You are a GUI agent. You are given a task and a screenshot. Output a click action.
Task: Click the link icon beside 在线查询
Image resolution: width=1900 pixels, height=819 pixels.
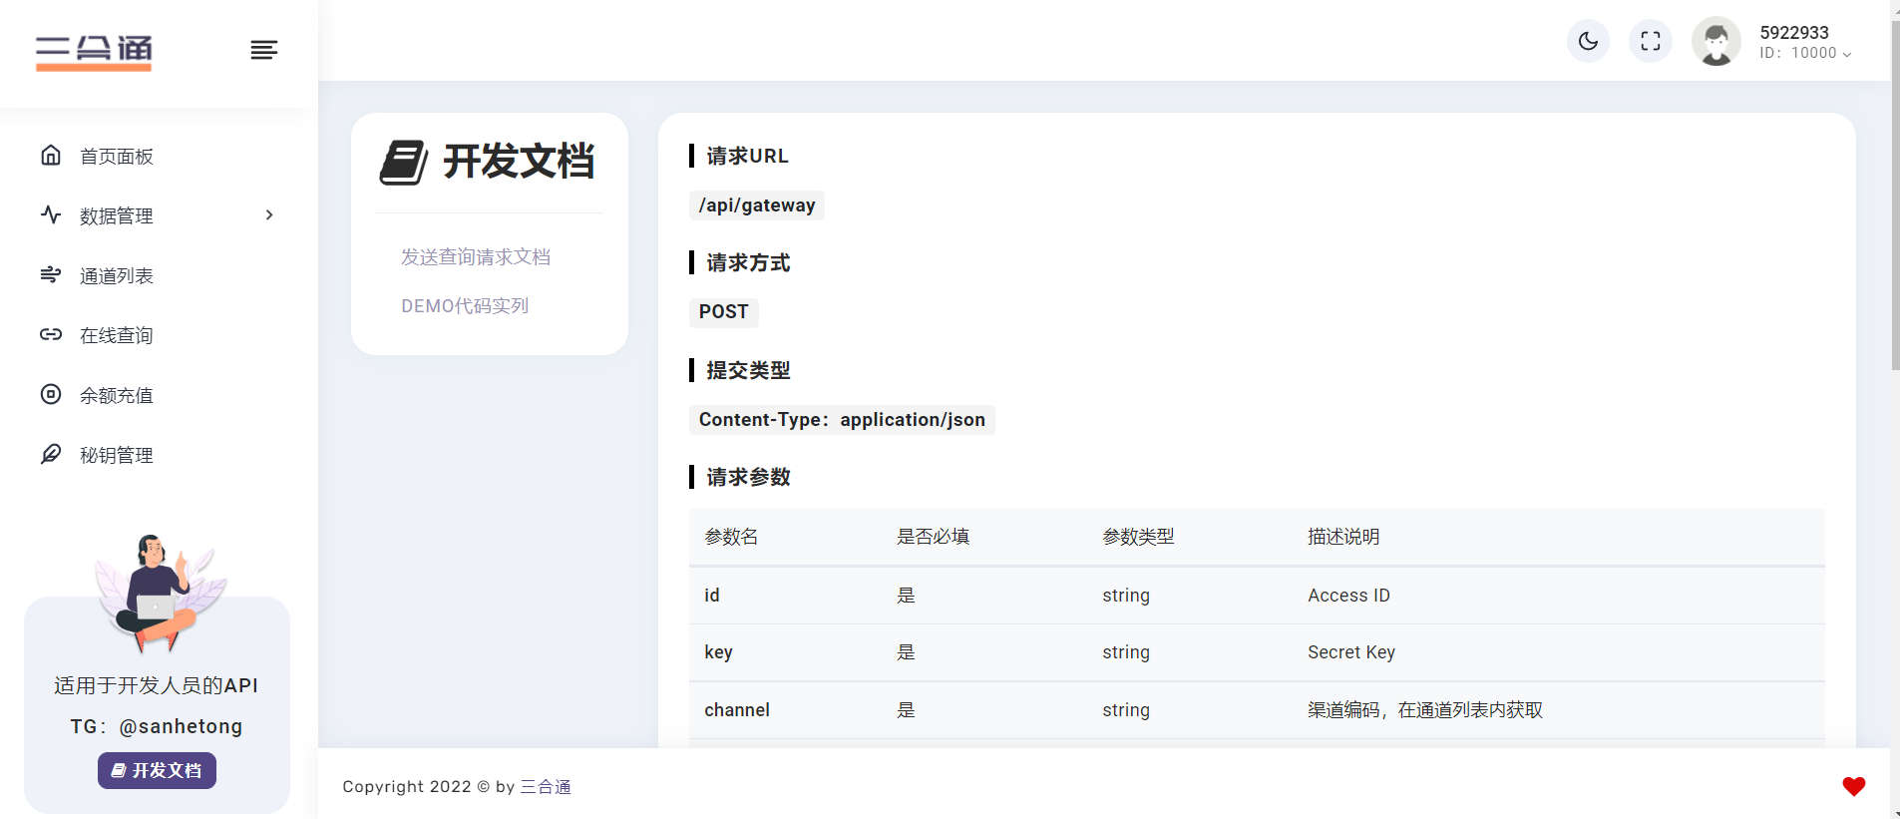point(51,334)
